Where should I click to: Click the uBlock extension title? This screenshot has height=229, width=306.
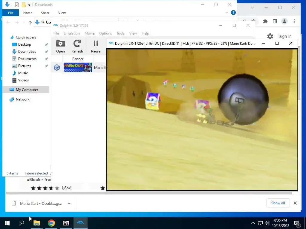pyautogui.click(x=39, y=180)
